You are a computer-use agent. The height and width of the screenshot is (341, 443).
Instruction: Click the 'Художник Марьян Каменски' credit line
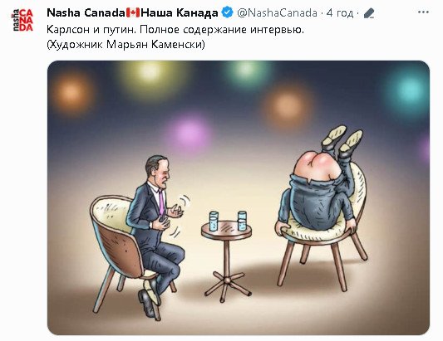[126, 45]
